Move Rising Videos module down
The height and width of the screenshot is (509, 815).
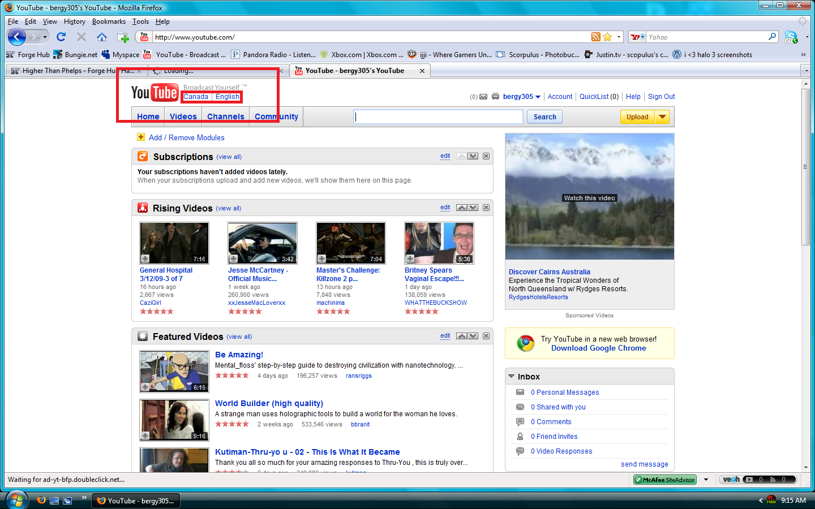coord(473,208)
